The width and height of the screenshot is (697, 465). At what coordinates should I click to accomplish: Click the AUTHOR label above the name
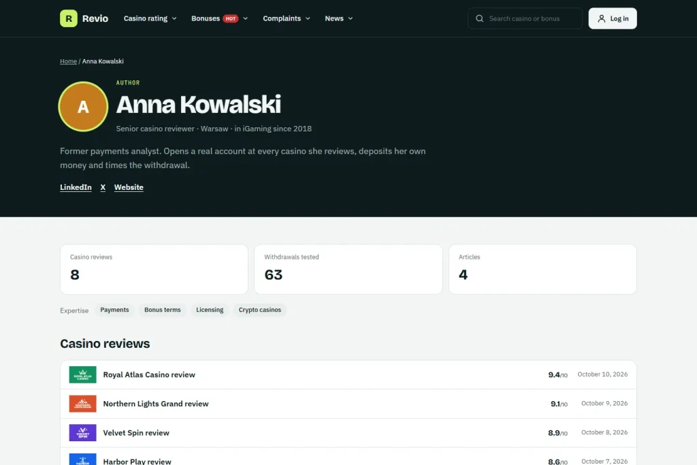click(x=128, y=82)
